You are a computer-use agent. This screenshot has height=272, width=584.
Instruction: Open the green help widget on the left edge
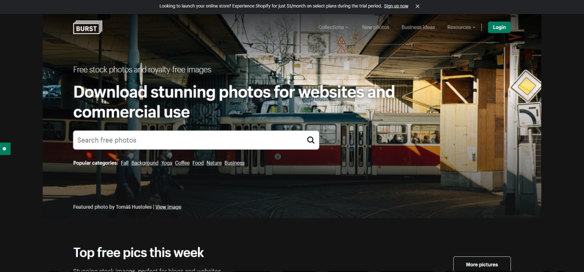tap(5, 149)
